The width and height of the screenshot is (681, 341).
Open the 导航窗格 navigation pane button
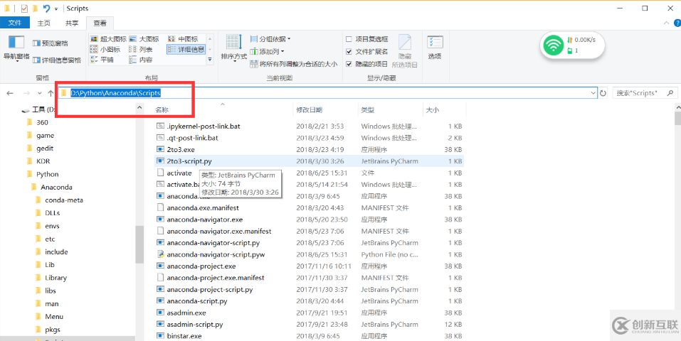pos(16,48)
